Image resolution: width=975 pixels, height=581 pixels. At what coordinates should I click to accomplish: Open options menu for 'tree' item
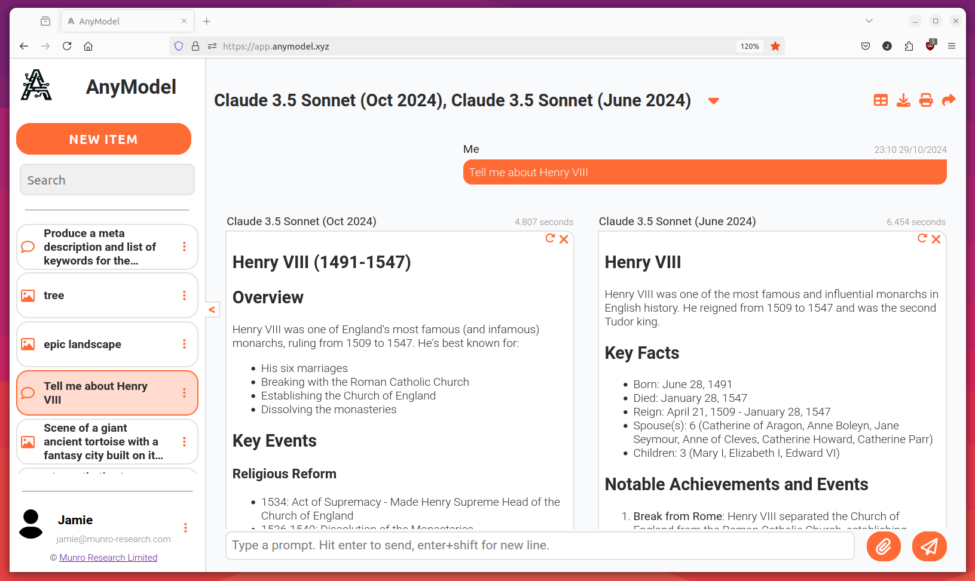click(184, 296)
